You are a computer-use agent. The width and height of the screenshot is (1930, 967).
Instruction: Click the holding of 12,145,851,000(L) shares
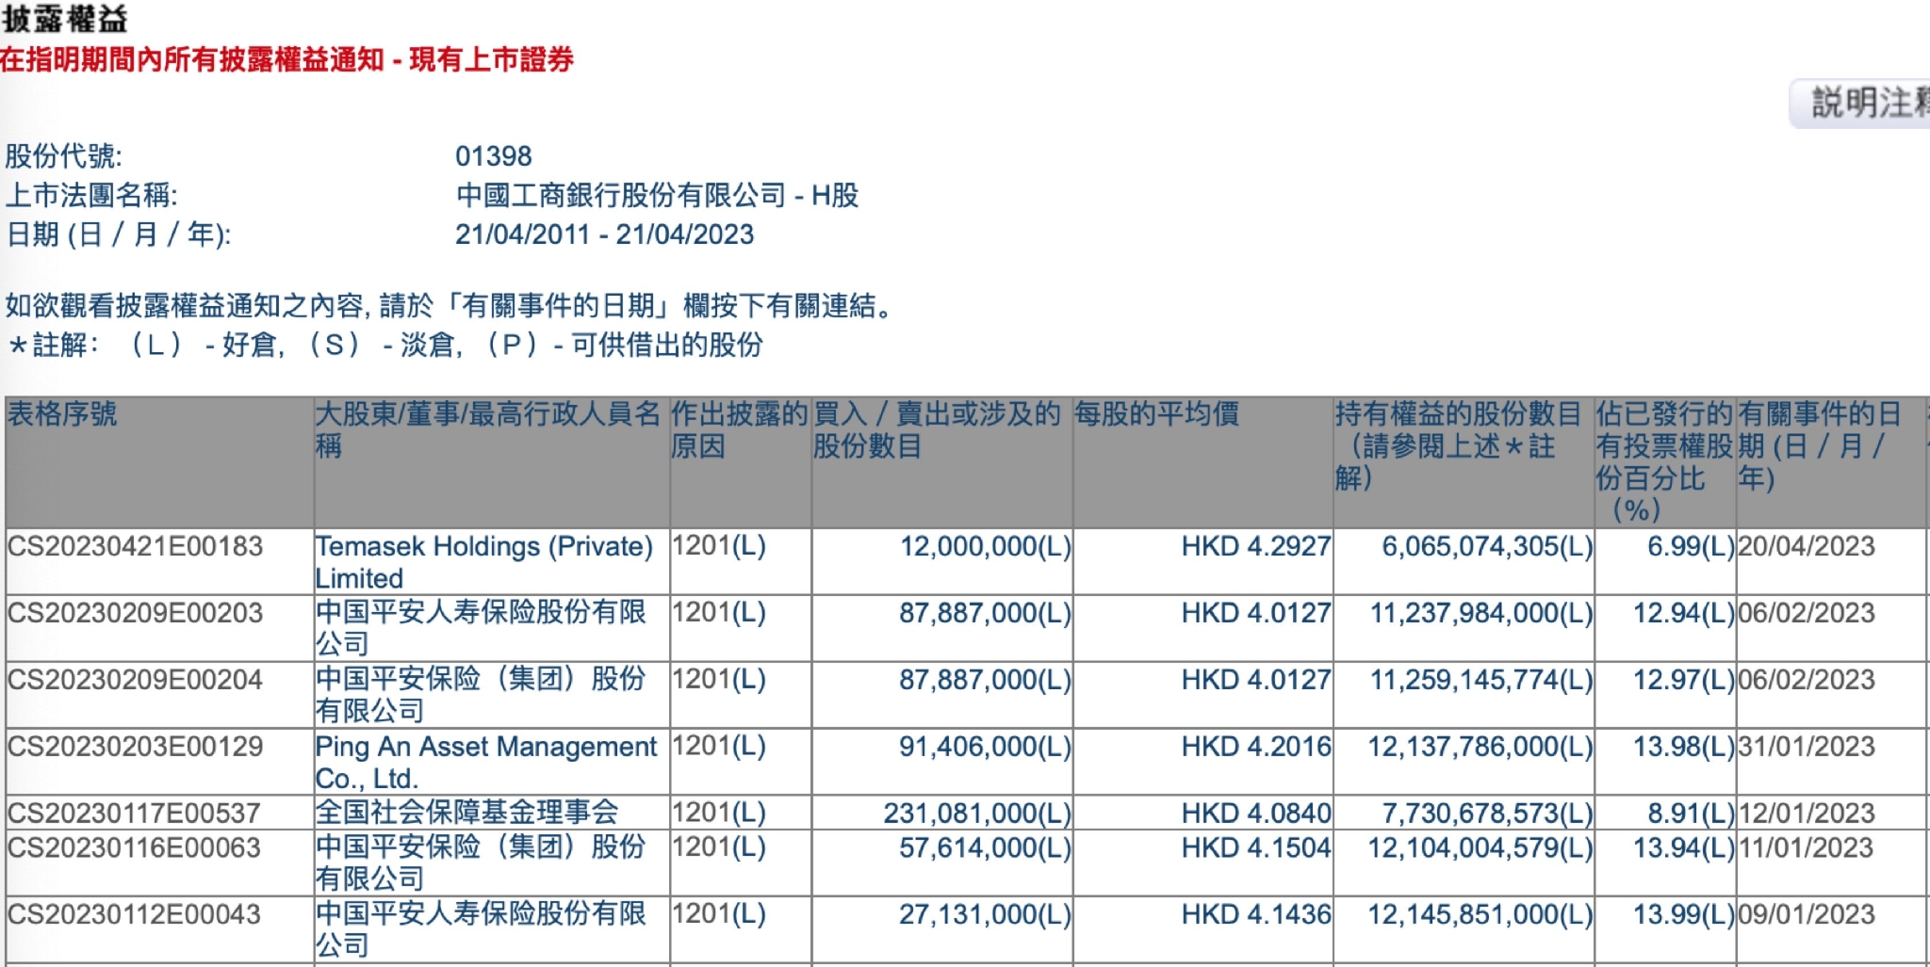1481,914
